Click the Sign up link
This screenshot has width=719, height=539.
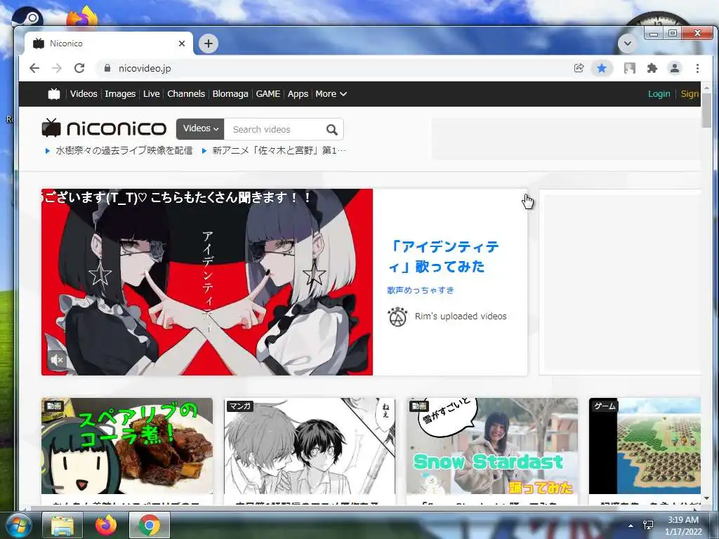coord(690,94)
